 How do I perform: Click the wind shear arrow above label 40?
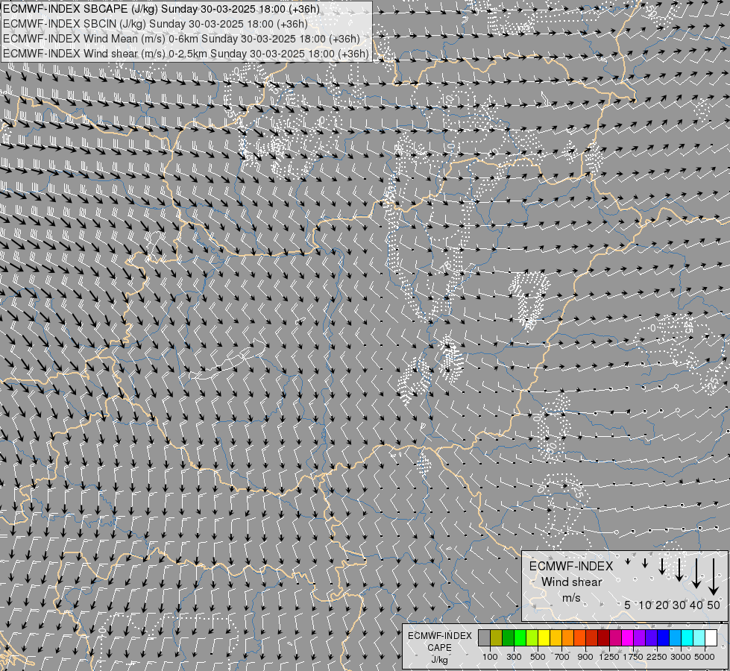[696, 573]
